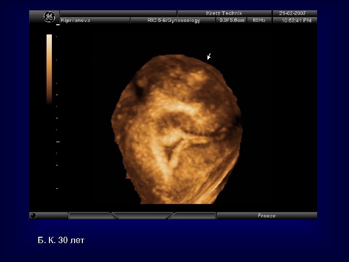The image size is (349, 262).
Task: Click the trackball icon in bottom bar
Action: tap(33, 215)
